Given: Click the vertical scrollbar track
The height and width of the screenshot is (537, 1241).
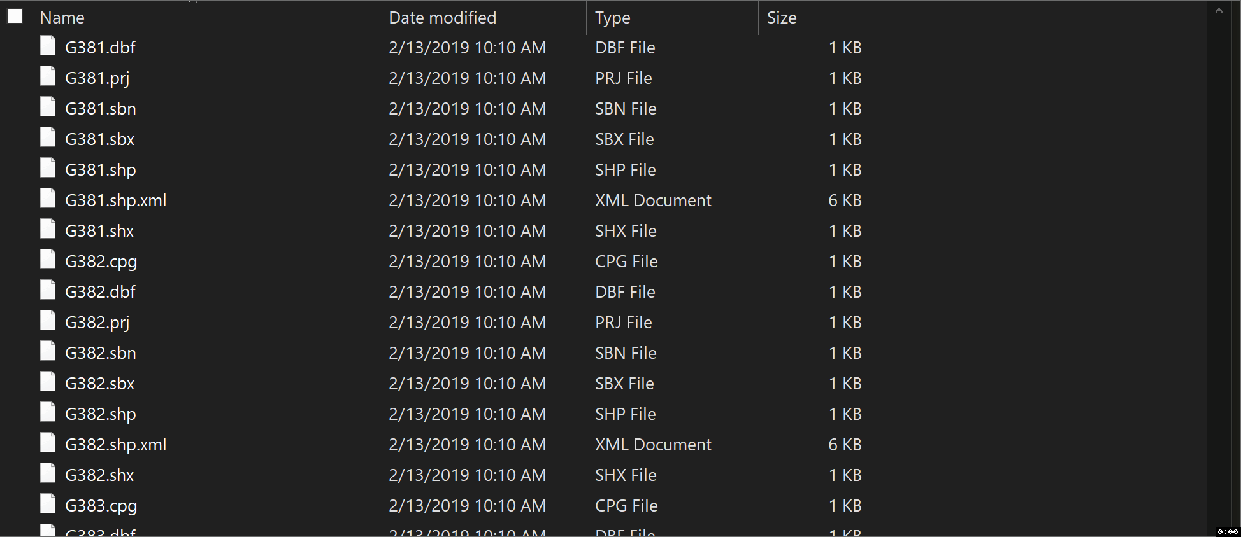Looking at the screenshot, I should [1219, 274].
